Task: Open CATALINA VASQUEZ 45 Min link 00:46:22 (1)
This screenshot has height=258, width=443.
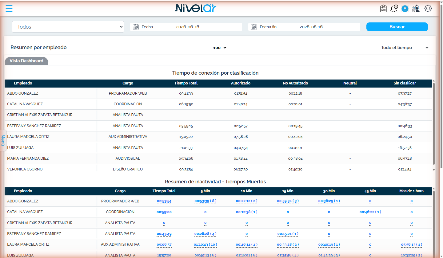Action: pos(370,212)
